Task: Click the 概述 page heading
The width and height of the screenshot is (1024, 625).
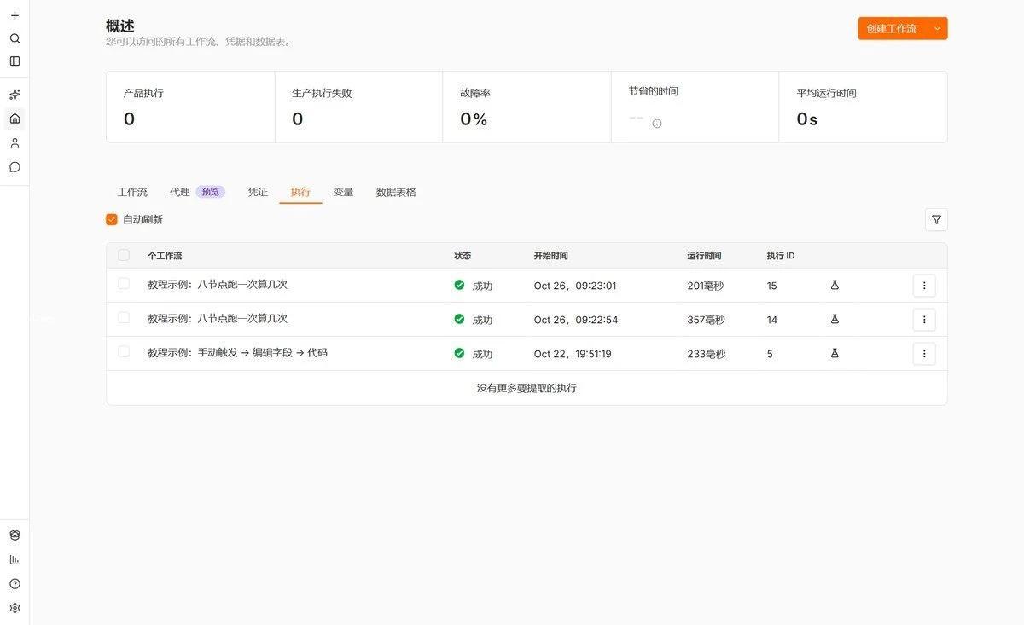Action: [120, 26]
